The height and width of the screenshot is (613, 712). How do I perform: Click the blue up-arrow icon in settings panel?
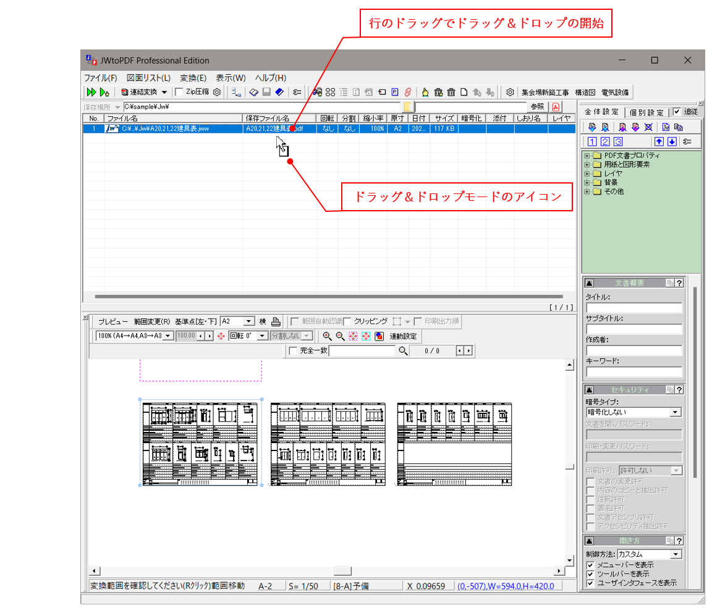[x=659, y=142]
